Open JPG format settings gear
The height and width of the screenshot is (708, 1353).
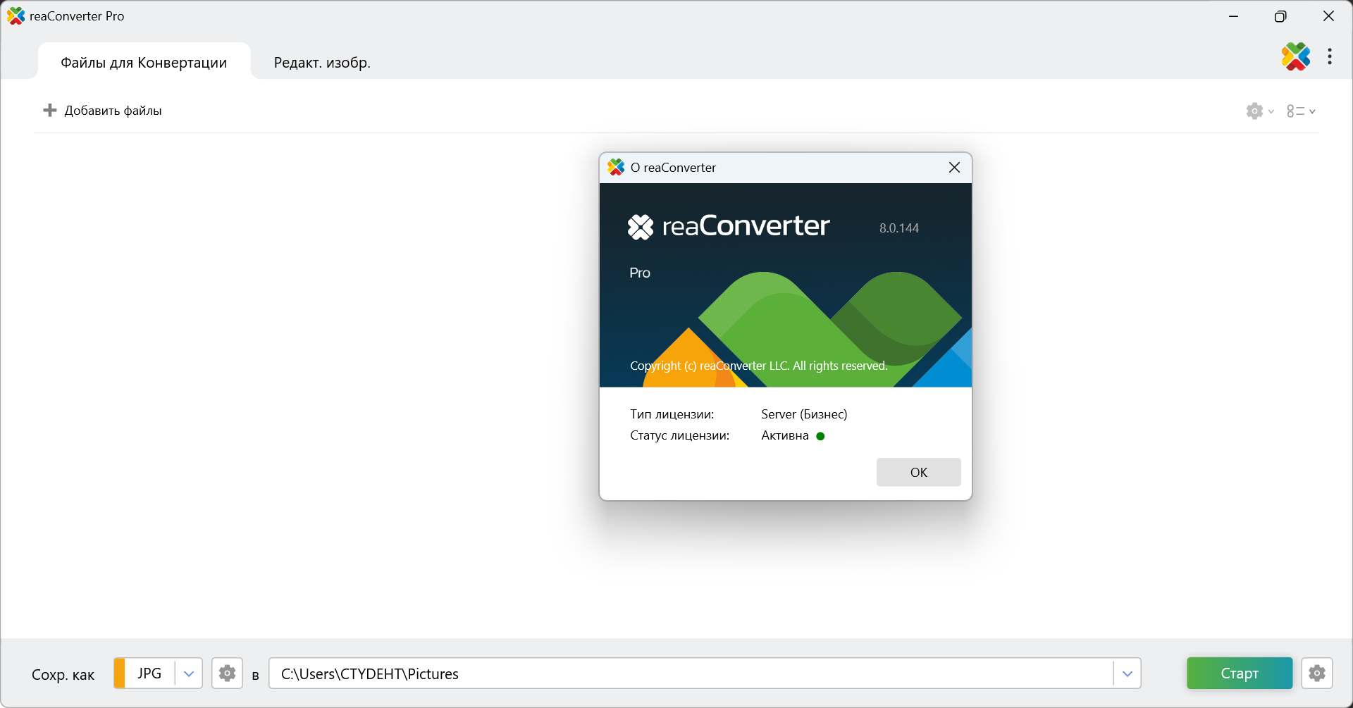[x=227, y=673]
